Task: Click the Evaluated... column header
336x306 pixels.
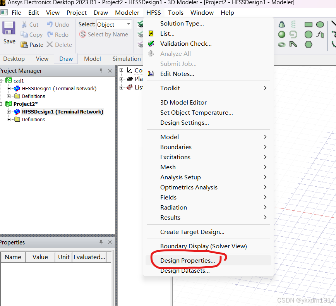Action: (x=89, y=257)
